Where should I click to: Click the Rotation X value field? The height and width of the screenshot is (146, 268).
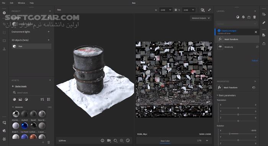pos(253,130)
